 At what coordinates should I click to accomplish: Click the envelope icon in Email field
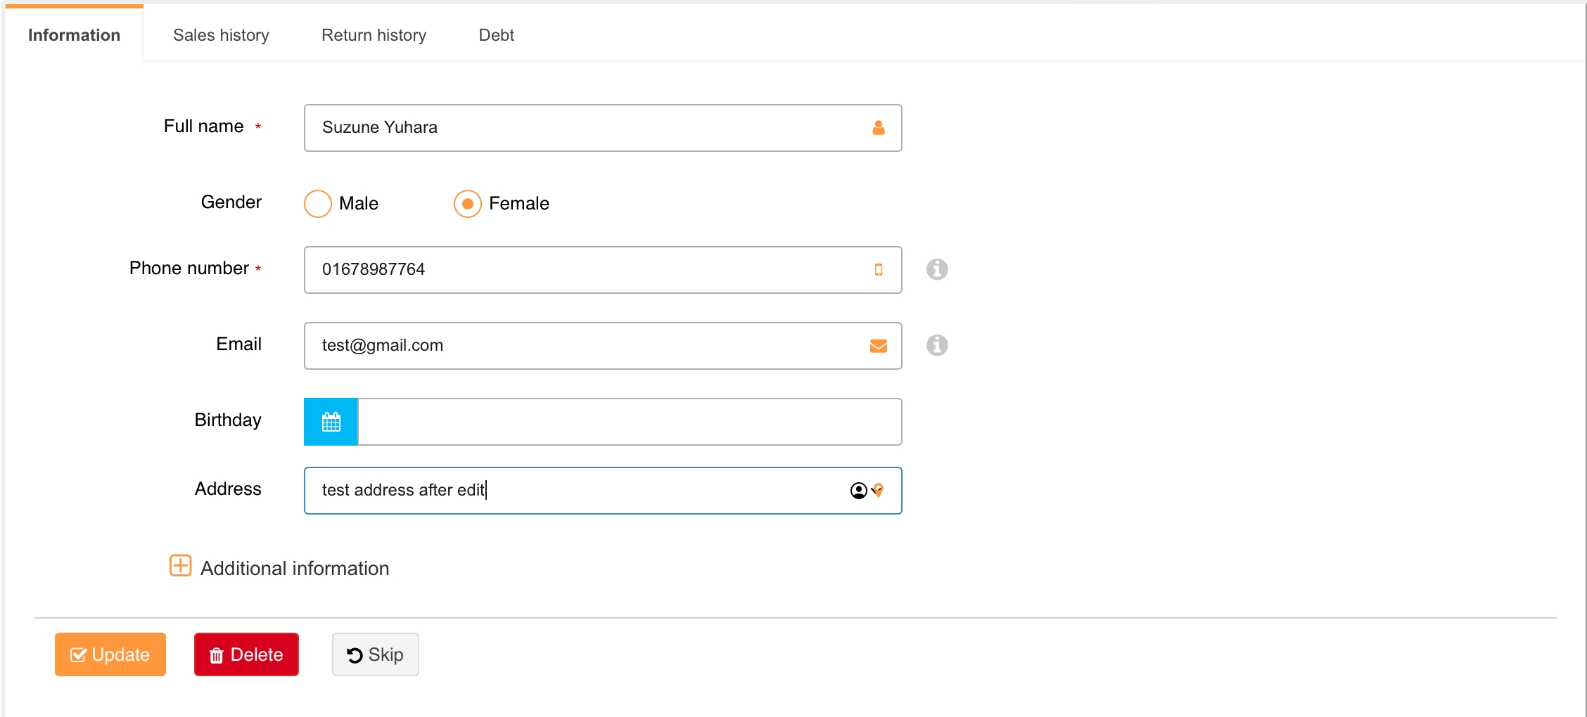coord(878,346)
